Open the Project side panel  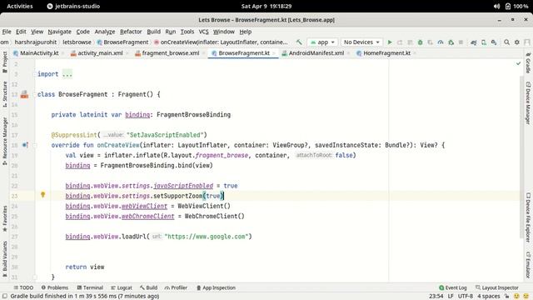(5, 62)
